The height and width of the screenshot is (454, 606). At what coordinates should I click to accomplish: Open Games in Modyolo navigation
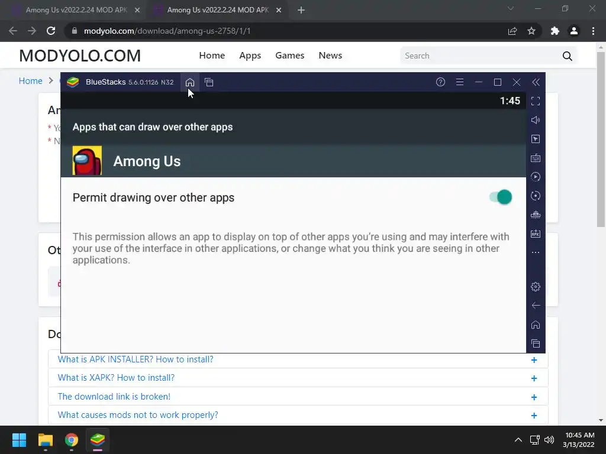(x=290, y=56)
